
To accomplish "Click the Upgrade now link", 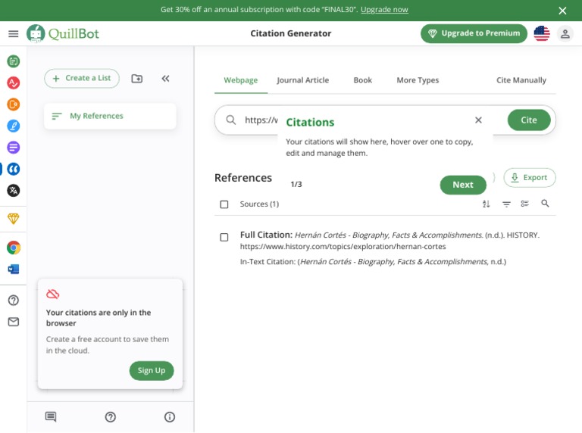I will 384,10.
